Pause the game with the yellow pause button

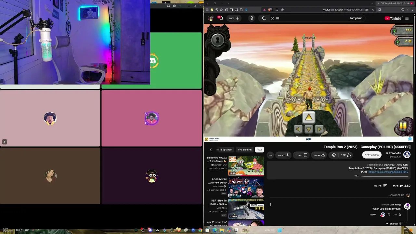[403, 125]
